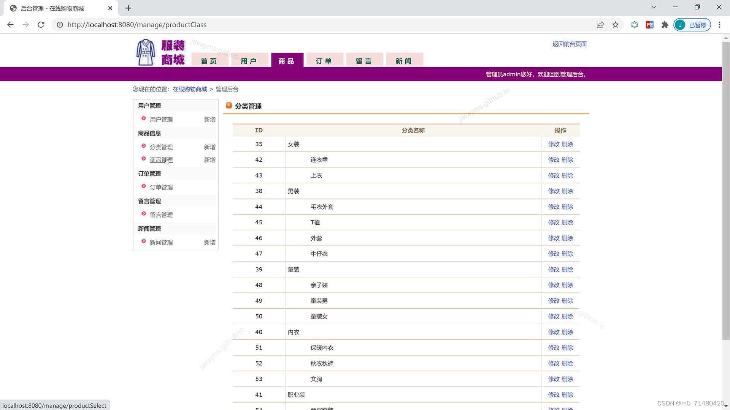The height and width of the screenshot is (410, 730).
Task: Click the 职业装 category name
Action: [296, 395]
